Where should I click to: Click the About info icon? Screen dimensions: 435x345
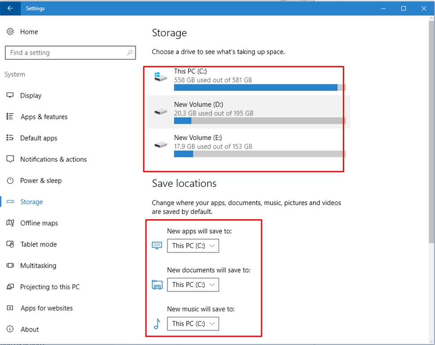click(10, 329)
